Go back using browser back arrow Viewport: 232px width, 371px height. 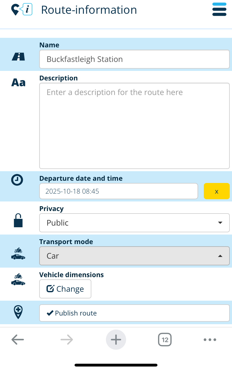pyautogui.click(x=18, y=340)
